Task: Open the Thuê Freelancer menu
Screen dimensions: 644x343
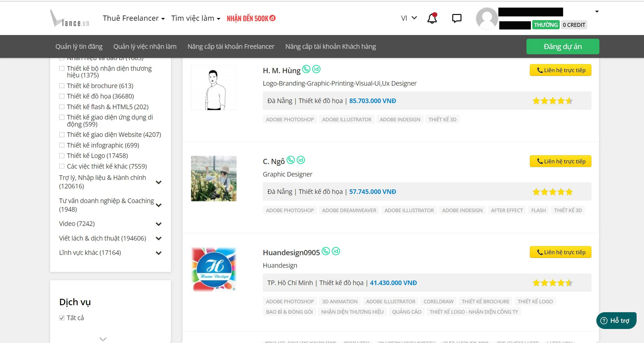Action: (x=133, y=18)
